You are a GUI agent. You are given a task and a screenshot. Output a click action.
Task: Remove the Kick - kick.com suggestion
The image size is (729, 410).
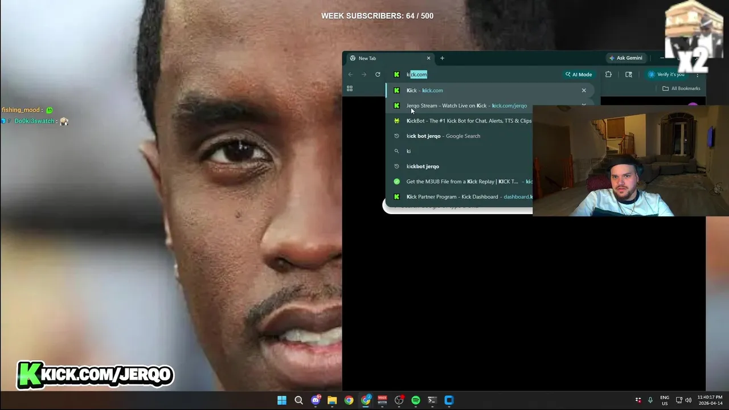point(584,91)
